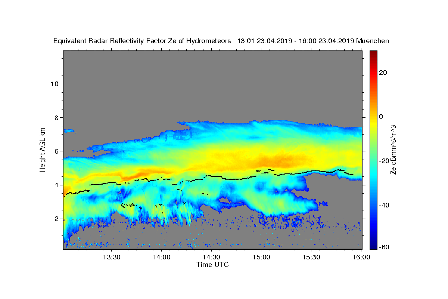This screenshot has height=299, width=448.
Task: Click the 15:00 time tick label
Action: [261, 257]
